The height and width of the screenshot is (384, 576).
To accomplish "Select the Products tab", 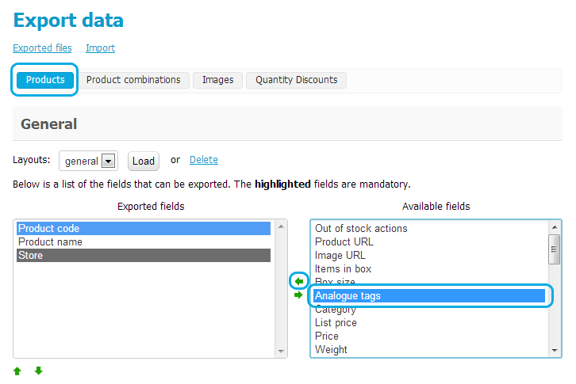I will pyautogui.click(x=45, y=80).
